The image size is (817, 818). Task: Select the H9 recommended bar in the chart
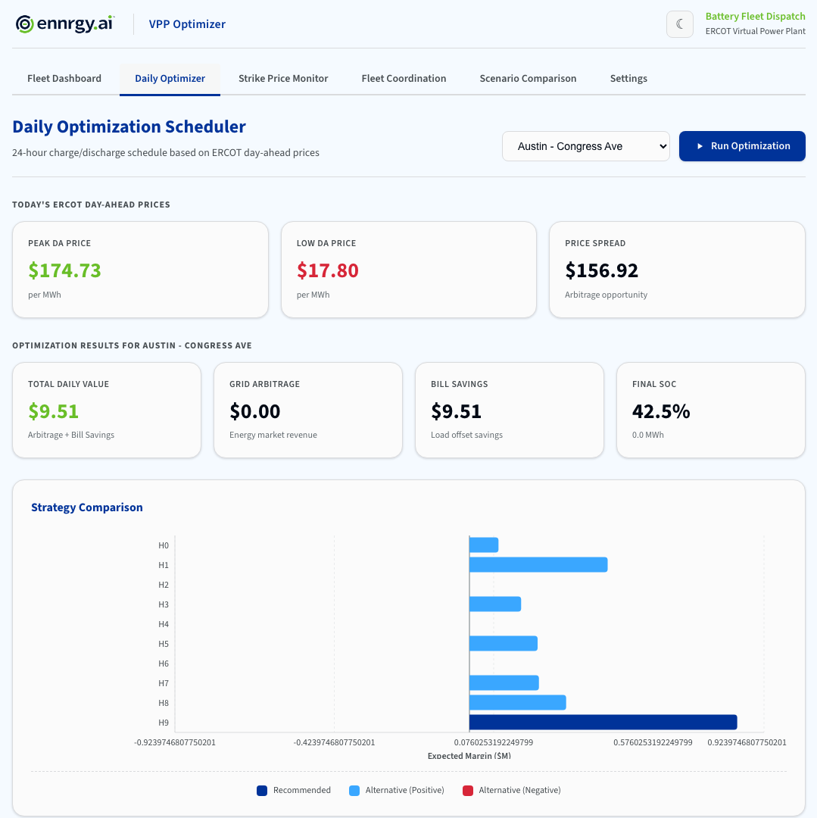point(602,722)
